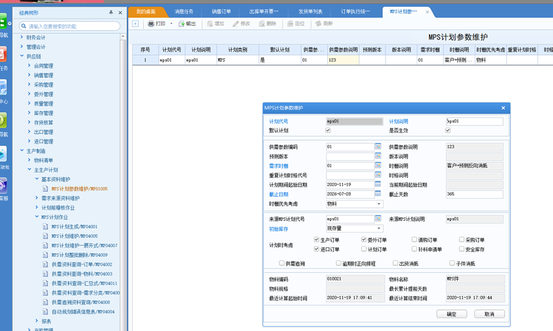Viewport: 553px width, 331px height.
Task: Click the 截止天数 input field
Action: coord(474,194)
